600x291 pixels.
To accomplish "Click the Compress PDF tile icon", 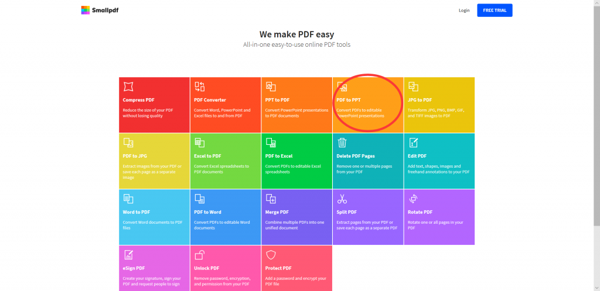I will coord(128,86).
